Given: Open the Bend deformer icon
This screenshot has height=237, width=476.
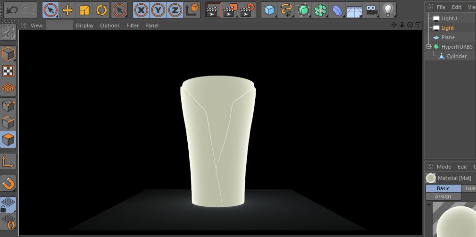Looking at the screenshot, I should [337, 10].
